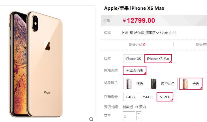Select 512GB storage capacity

point(165,97)
